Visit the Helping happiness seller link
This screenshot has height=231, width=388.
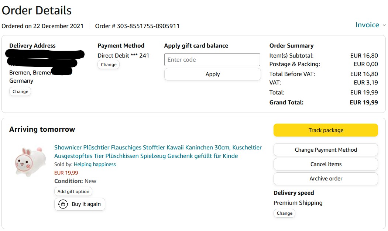coord(95,165)
